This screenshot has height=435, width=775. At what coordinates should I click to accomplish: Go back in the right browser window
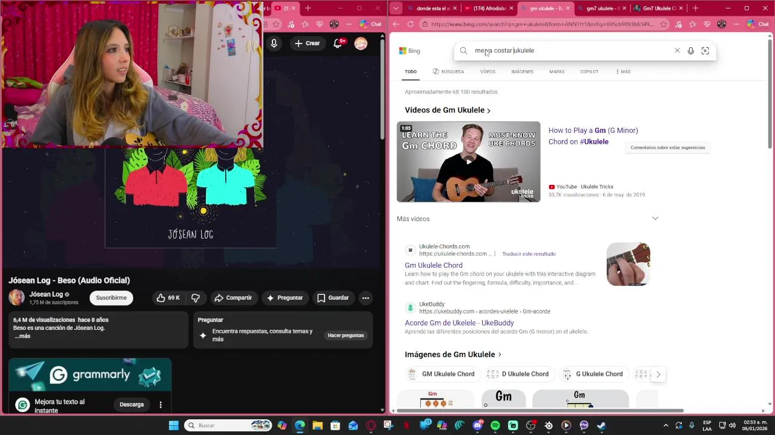(396, 24)
